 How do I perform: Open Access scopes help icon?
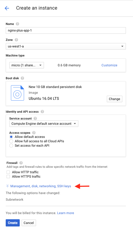click(x=34, y=133)
